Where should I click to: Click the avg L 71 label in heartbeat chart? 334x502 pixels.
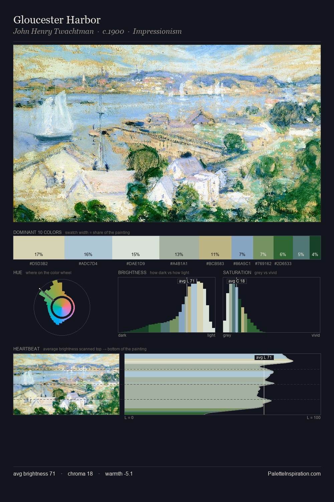tap(264, 357)
